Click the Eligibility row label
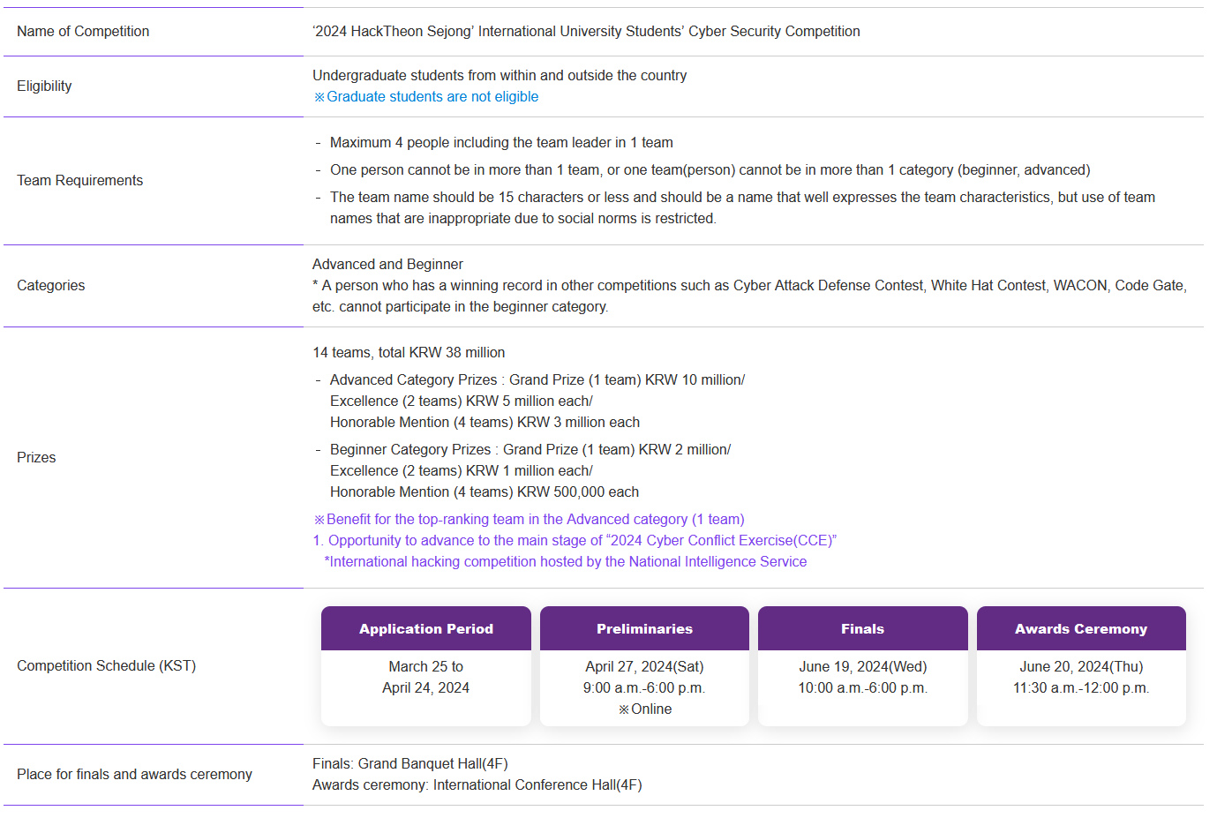 (44, 86)
